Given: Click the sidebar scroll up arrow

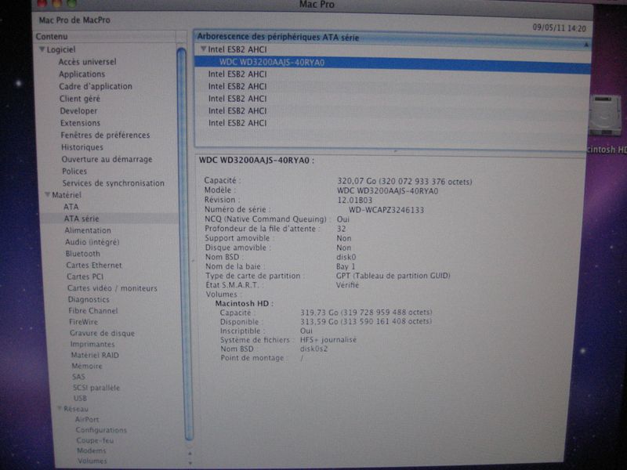Looking at the screenshot, I should tap(190, 454).
